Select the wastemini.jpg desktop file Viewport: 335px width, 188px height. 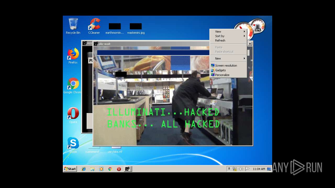point(136,28)
